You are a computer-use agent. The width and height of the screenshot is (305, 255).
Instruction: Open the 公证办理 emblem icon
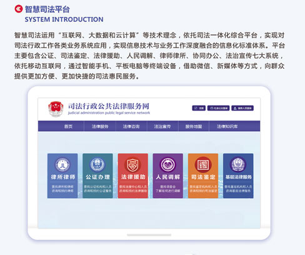[97, 165]
